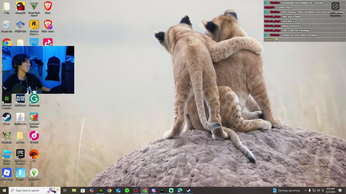Open network settings tray icon
346x194 pixels.
(x=314, y=190)
